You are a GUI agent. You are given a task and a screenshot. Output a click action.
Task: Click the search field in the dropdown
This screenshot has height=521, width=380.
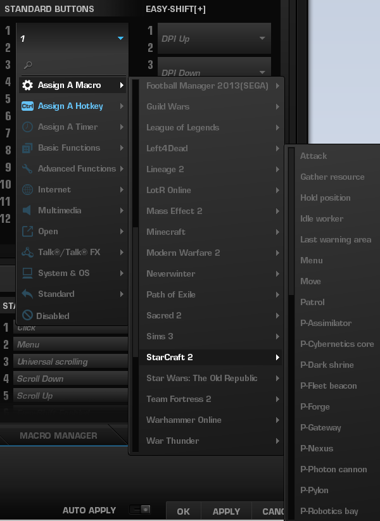point(72,65)
